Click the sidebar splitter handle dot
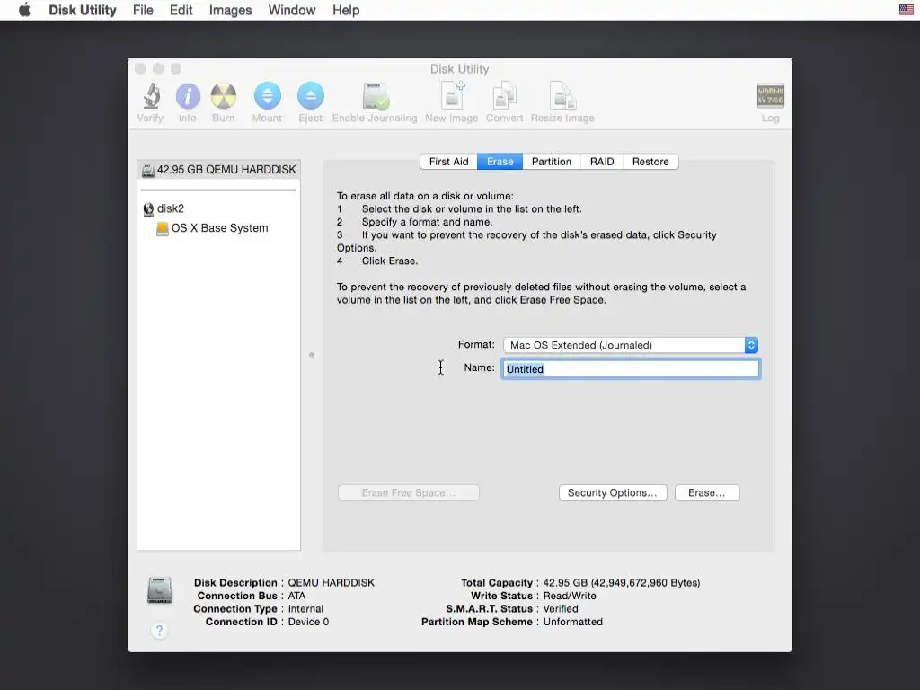 tap(312, 355)
